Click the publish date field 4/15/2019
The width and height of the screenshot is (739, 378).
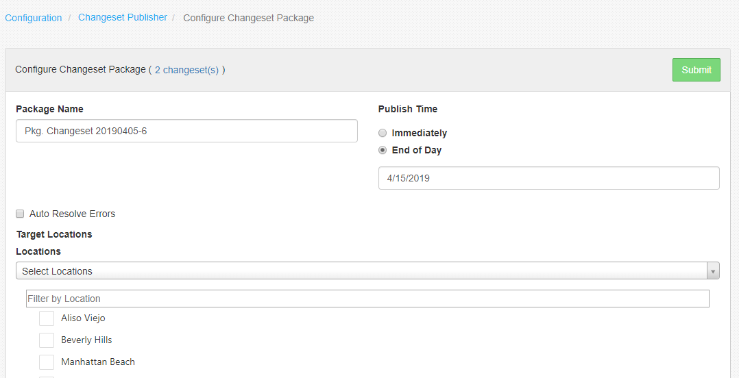tap(548, 178)
